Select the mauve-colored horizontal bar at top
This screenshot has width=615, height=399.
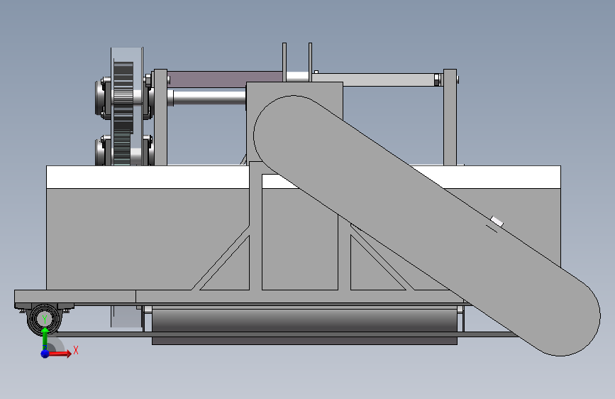[x=224, y=80]
